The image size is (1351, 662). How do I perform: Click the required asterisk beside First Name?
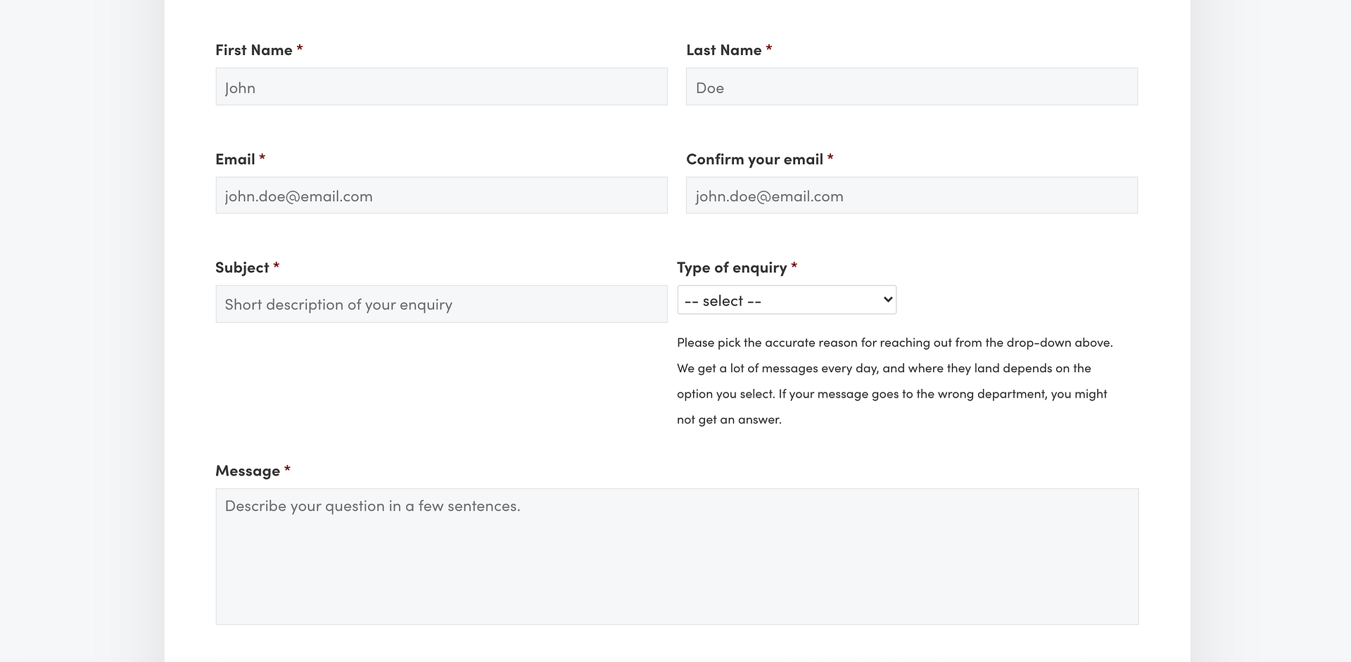300,49
